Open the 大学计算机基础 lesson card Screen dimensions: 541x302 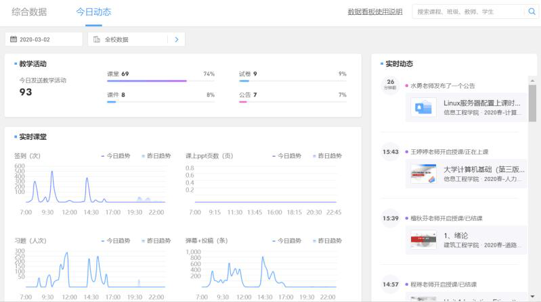467,174
